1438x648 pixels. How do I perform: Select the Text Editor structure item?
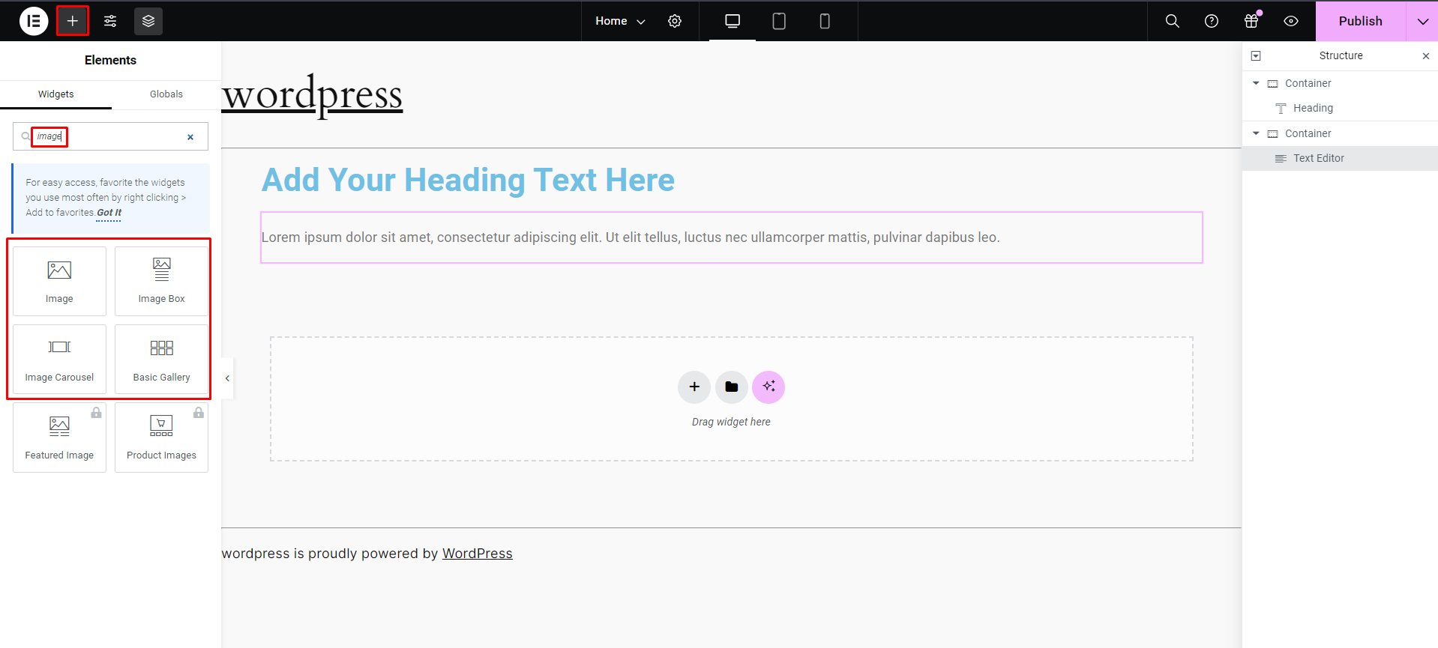click(1318, 158)
